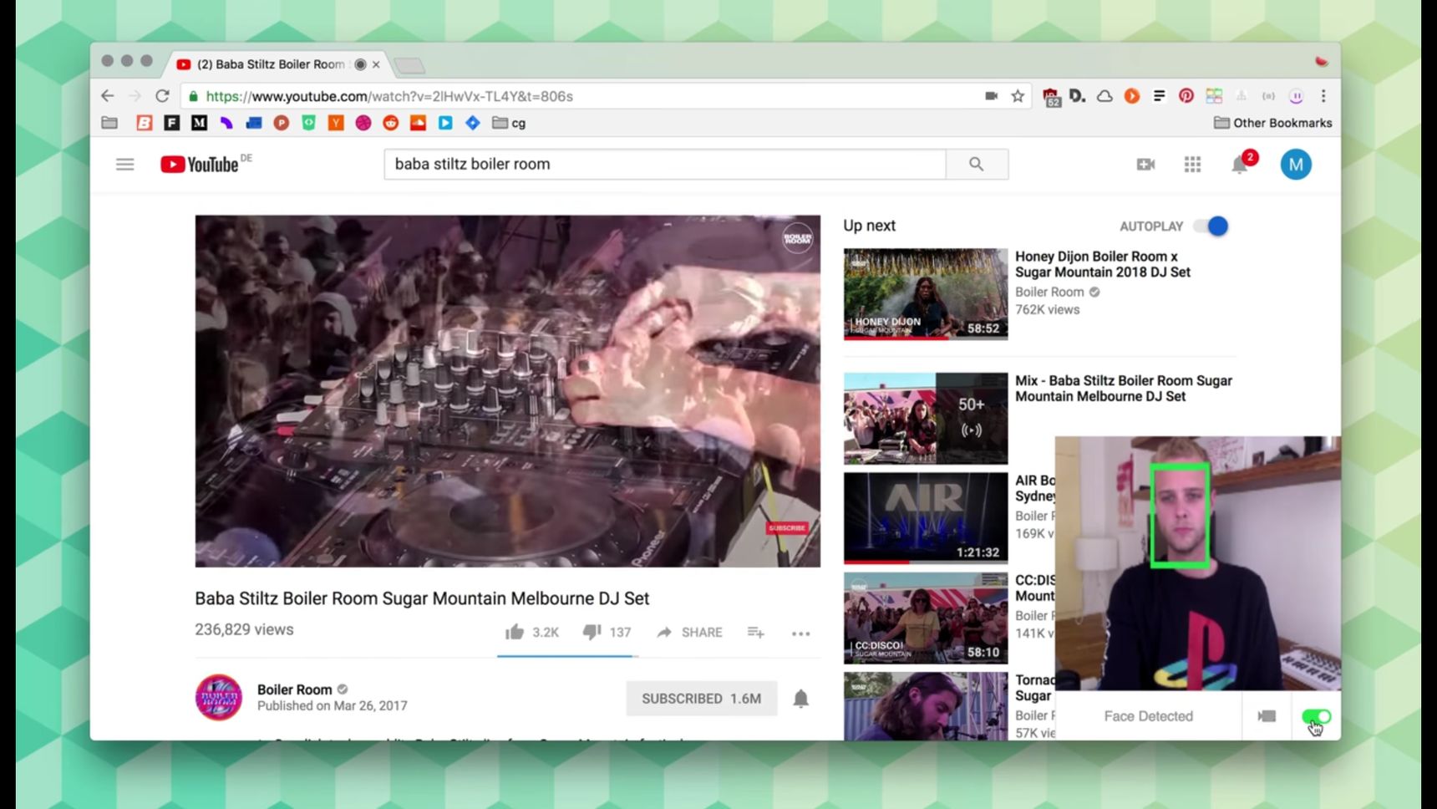Click the camera icon in the address bar
The width and height of the screenshot is (1437, 809).
(x=992, y=96)
